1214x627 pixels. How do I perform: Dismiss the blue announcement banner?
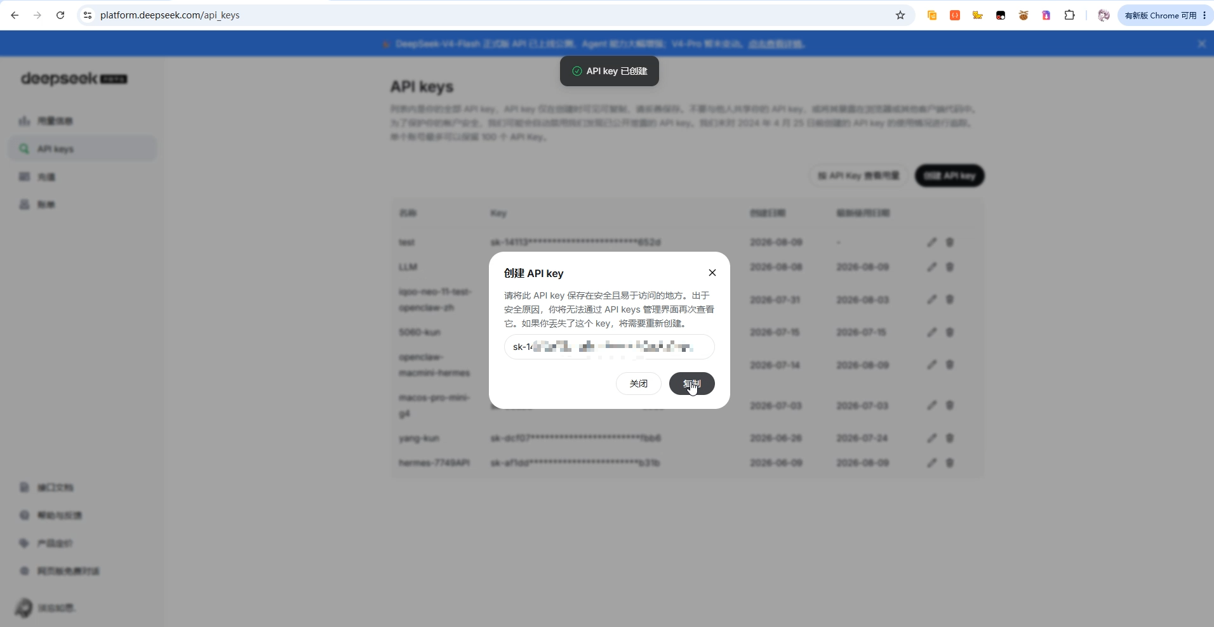(x=1201, y=44)
